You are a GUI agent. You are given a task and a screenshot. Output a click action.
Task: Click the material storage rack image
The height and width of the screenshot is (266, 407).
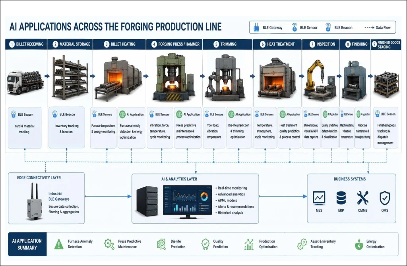pos(70,78)
